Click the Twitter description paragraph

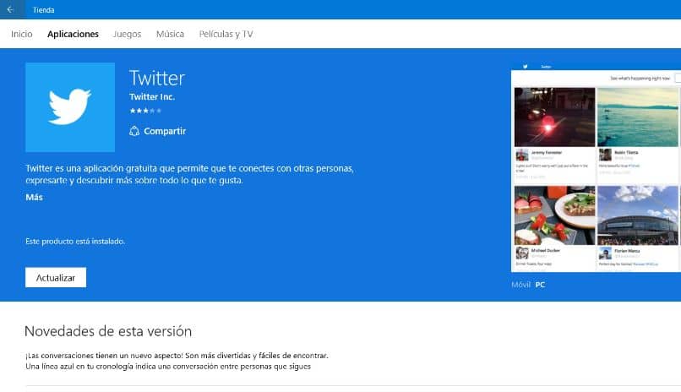[x=189, y=174]
